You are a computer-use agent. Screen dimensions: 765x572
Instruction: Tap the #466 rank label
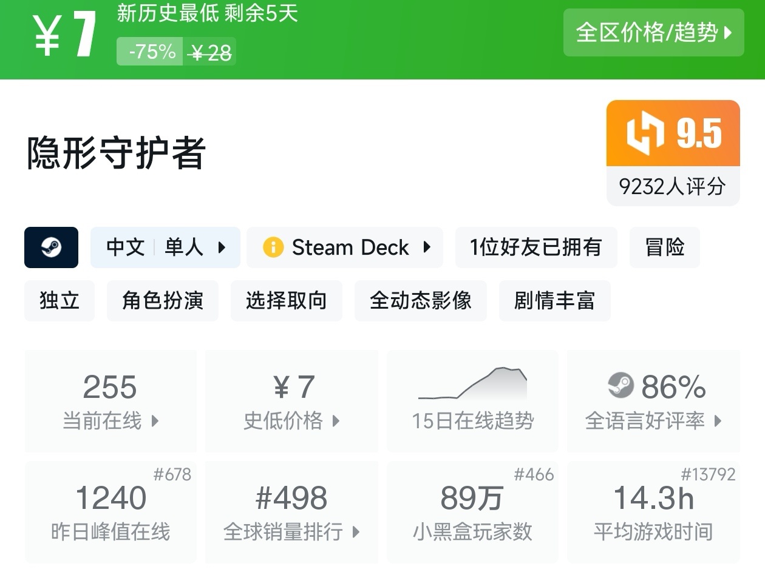(x=534, y=474)
